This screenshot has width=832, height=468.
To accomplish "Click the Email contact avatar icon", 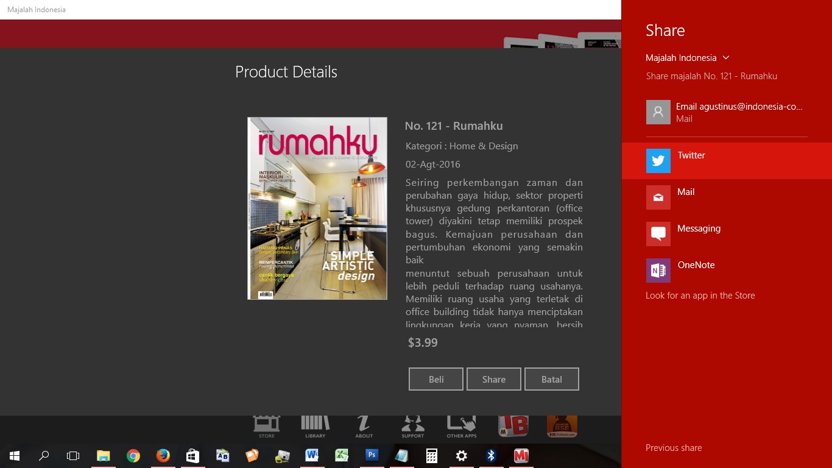I will point(658,112).
